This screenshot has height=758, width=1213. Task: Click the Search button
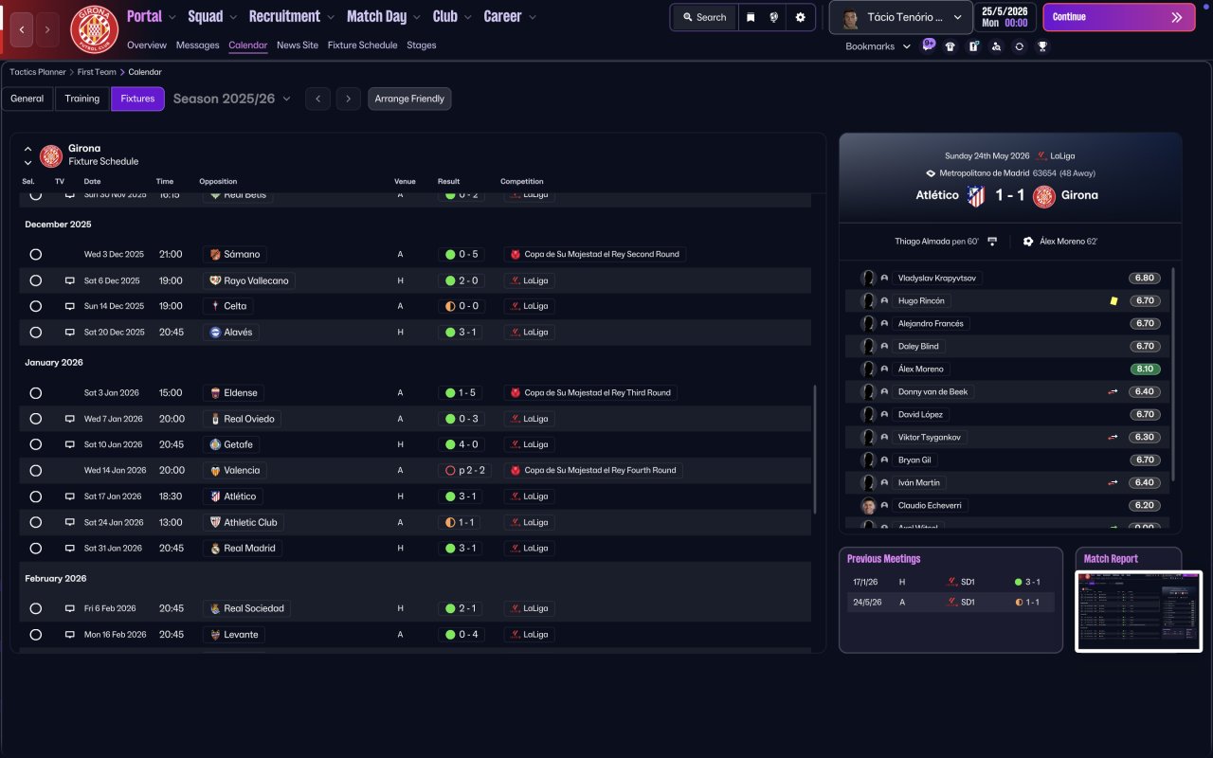(704, 17)
